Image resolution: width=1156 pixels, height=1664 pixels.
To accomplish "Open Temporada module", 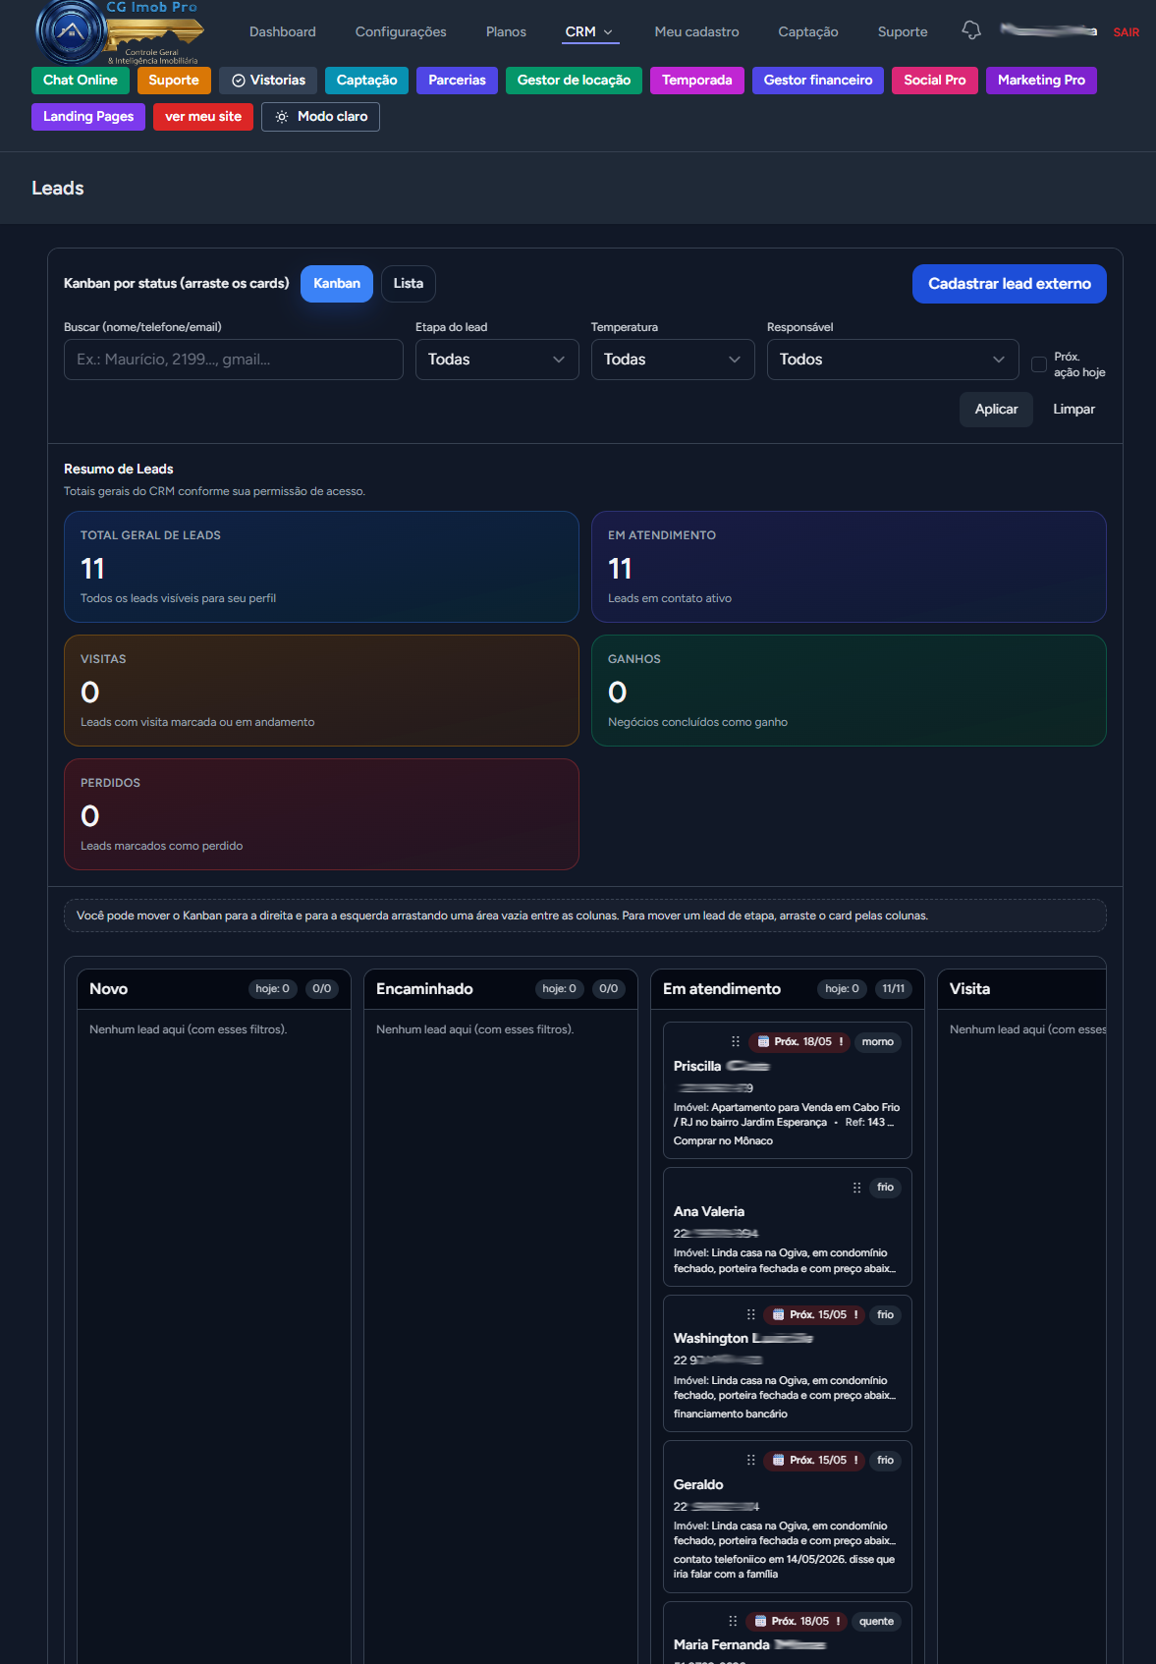I will pyautogui.click(x=697, y=81).
